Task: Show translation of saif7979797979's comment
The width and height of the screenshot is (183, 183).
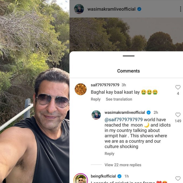Action: click(119, 99)
